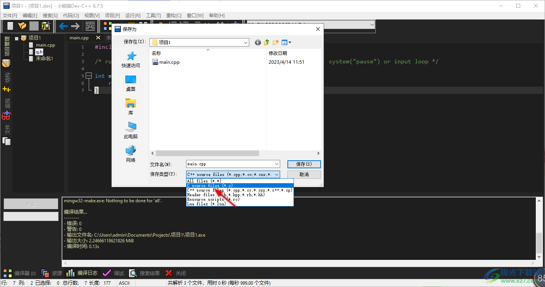
Task: Switch to the 调试 bottom tab
Action: click(114, 273)
